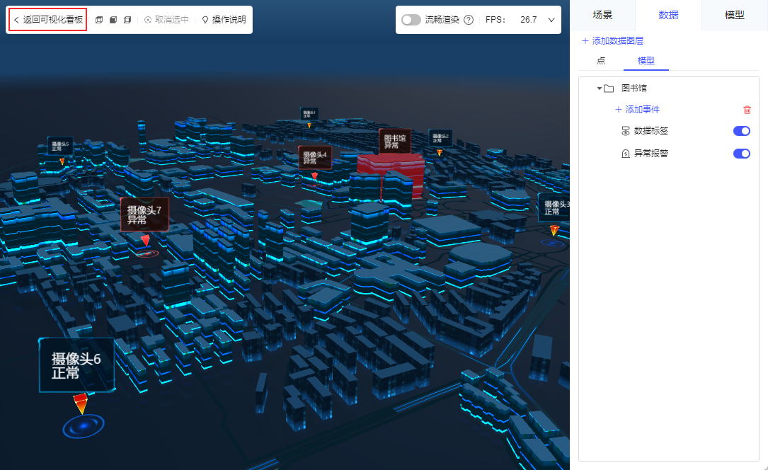Turn off the 异常报警 toggle

point(742,154)
